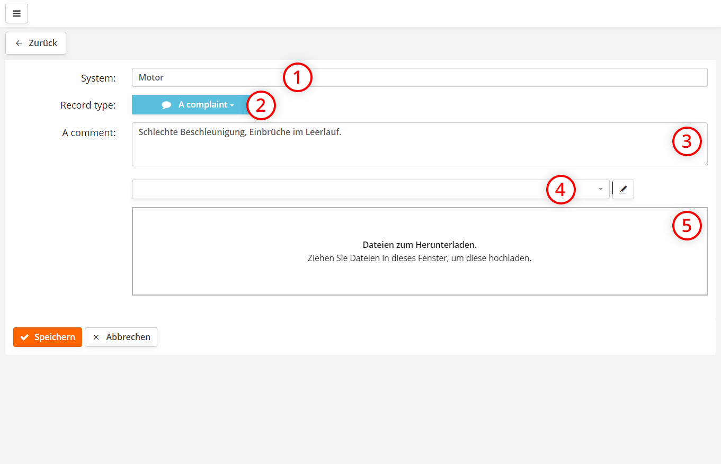The width and height of the screenshot is (721, 464).
Task: Click the 'A comment:' field label
Action: tap(89, 133)
